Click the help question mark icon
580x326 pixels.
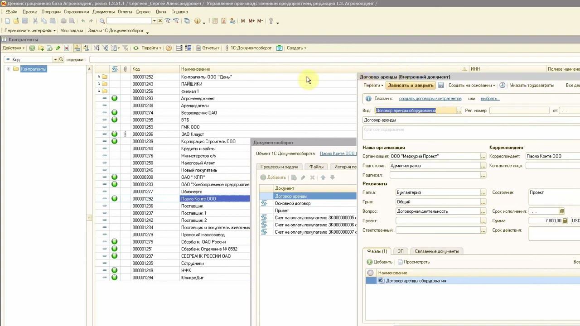click(169, 48)
